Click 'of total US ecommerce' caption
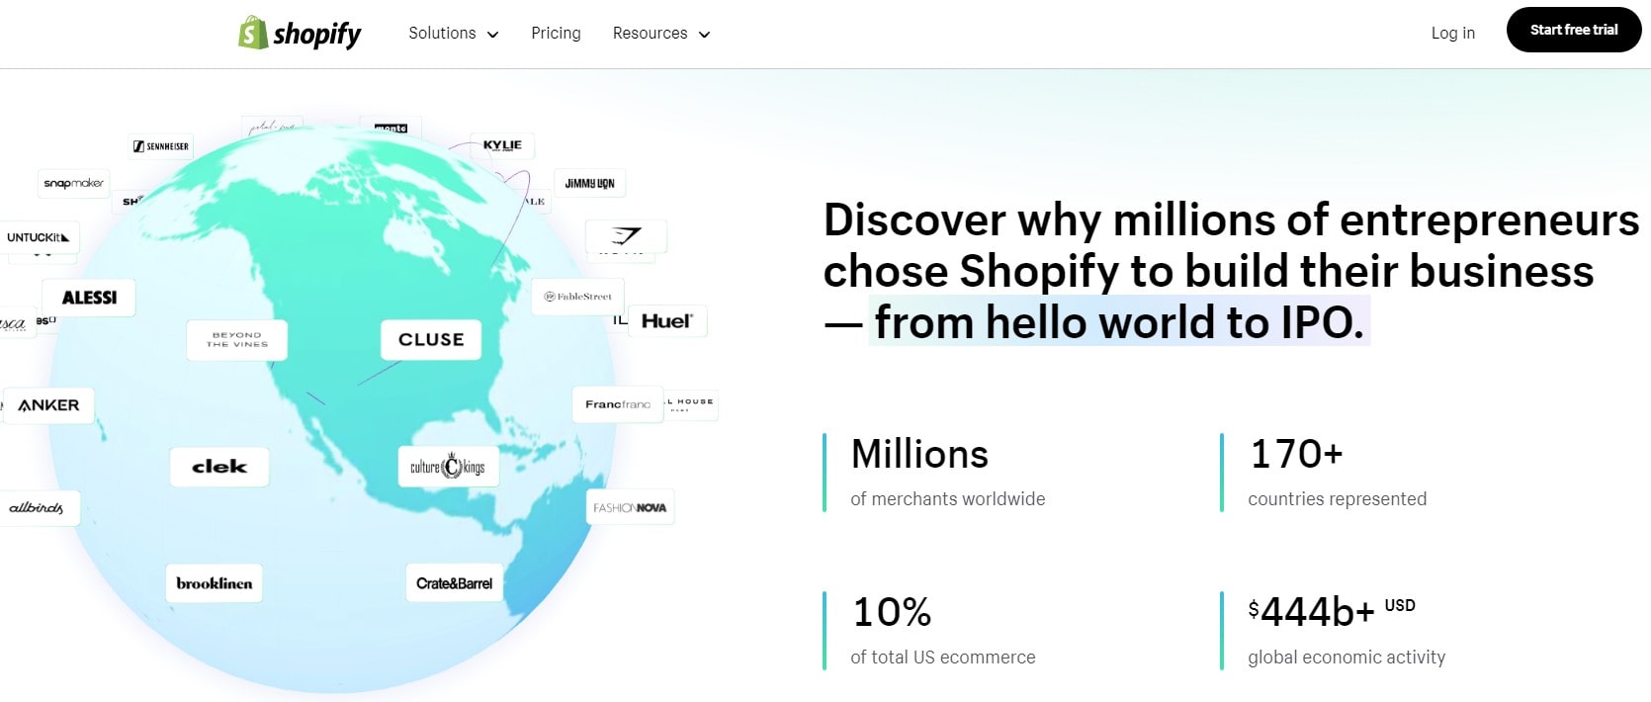 [943, 658]
